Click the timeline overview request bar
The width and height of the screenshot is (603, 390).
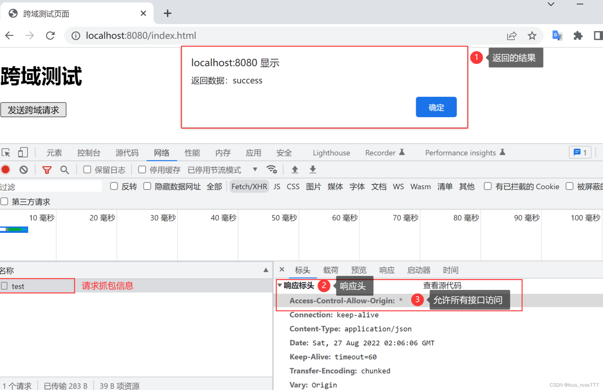14,229
